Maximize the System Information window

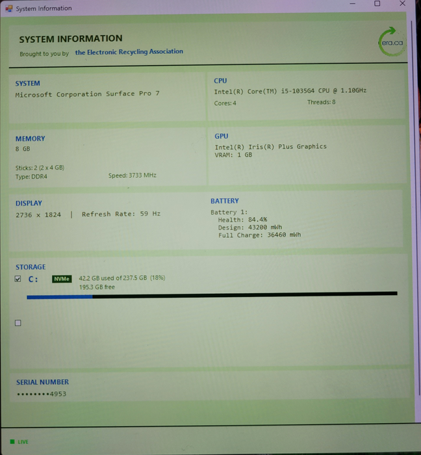pyautogui.click(x=377, y=3)
